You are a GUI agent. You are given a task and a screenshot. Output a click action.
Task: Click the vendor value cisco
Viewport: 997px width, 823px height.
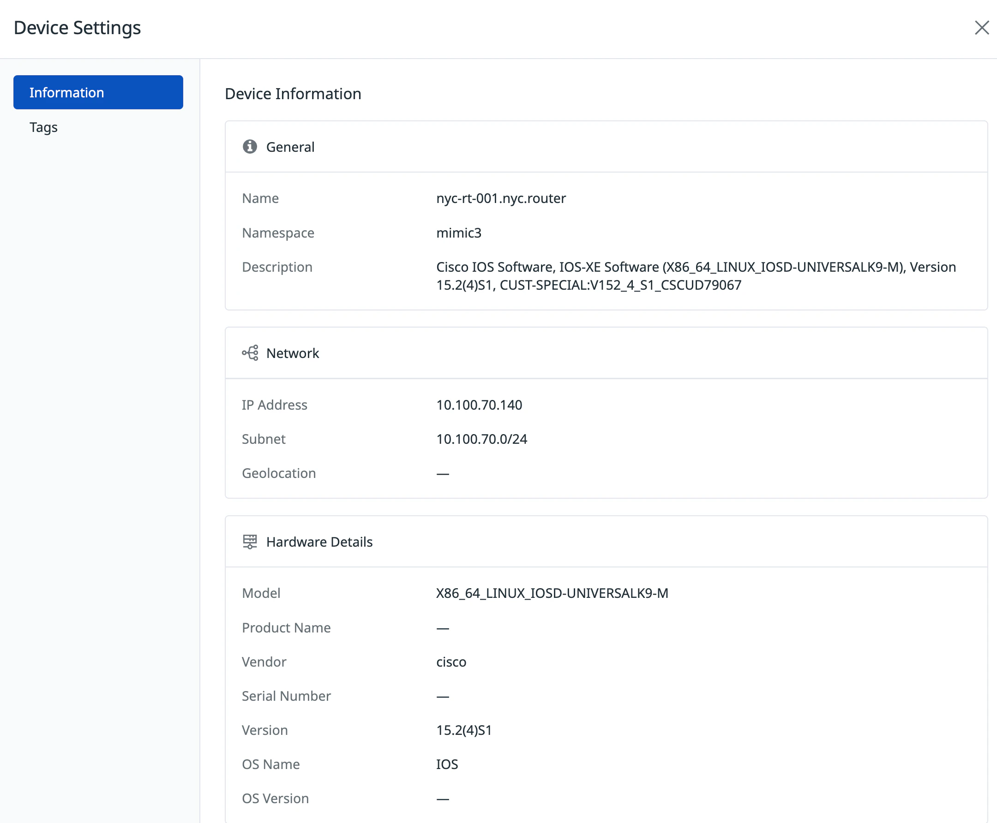point(451,662)
